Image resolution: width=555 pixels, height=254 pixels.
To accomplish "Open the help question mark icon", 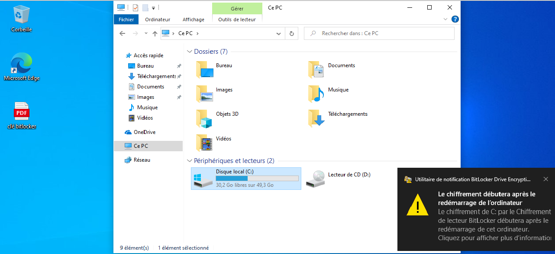I will point(455,20).
